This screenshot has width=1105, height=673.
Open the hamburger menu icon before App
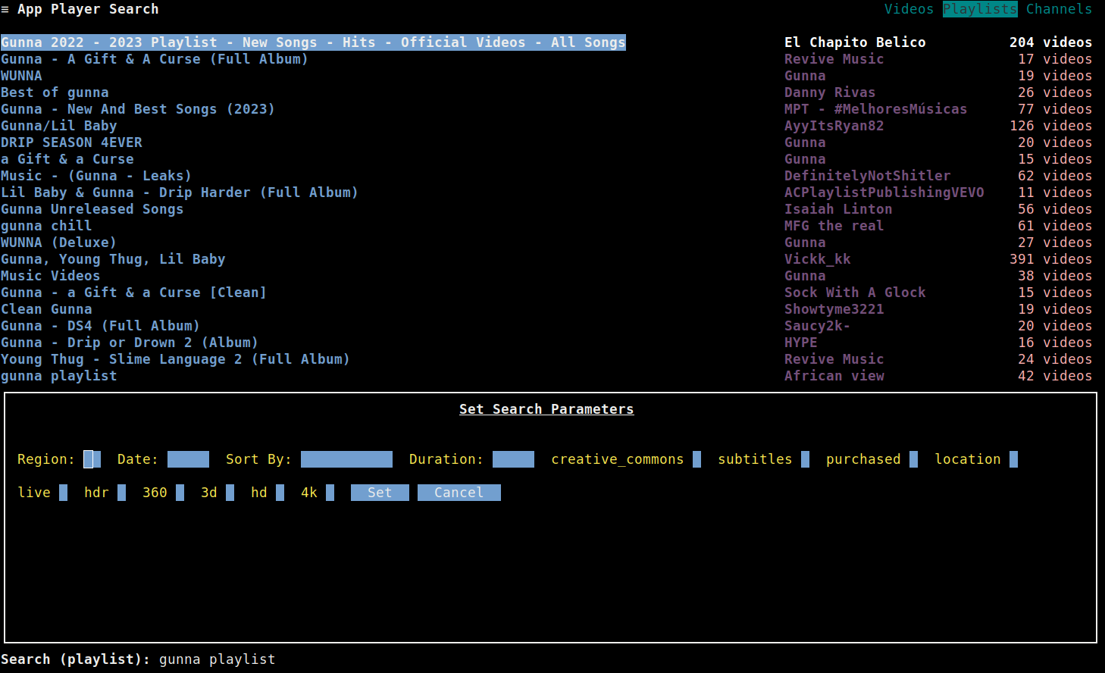coord(5,9)
